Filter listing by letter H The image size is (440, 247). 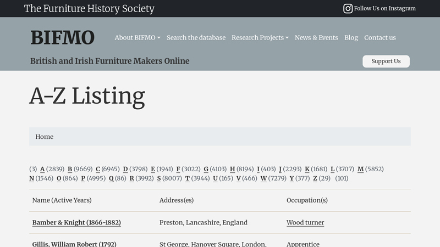pos(232,169)
